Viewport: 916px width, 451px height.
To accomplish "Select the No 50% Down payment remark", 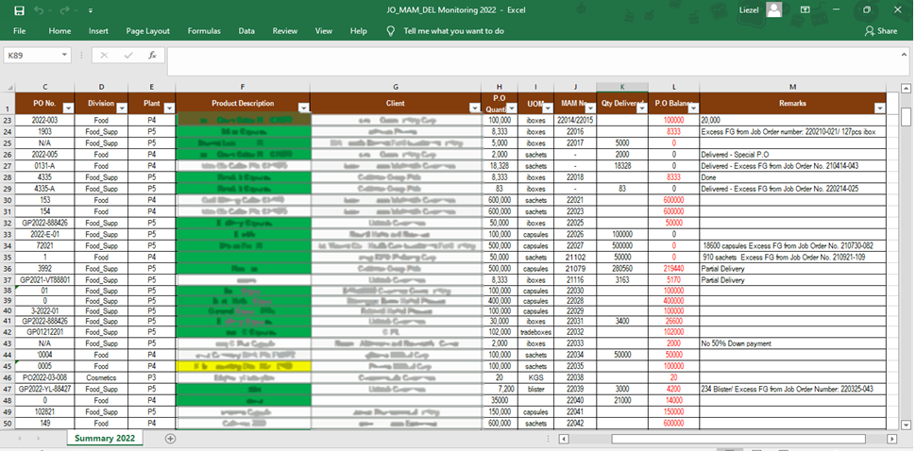I will 792,343.
